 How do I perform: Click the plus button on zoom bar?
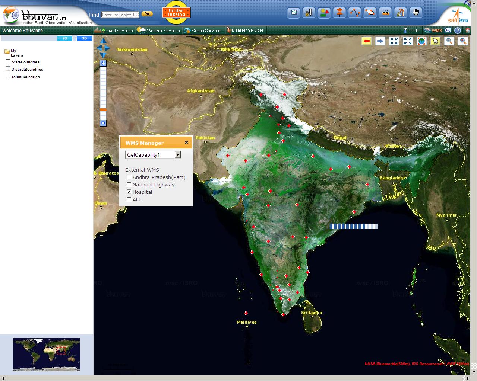tap(103, 63)
